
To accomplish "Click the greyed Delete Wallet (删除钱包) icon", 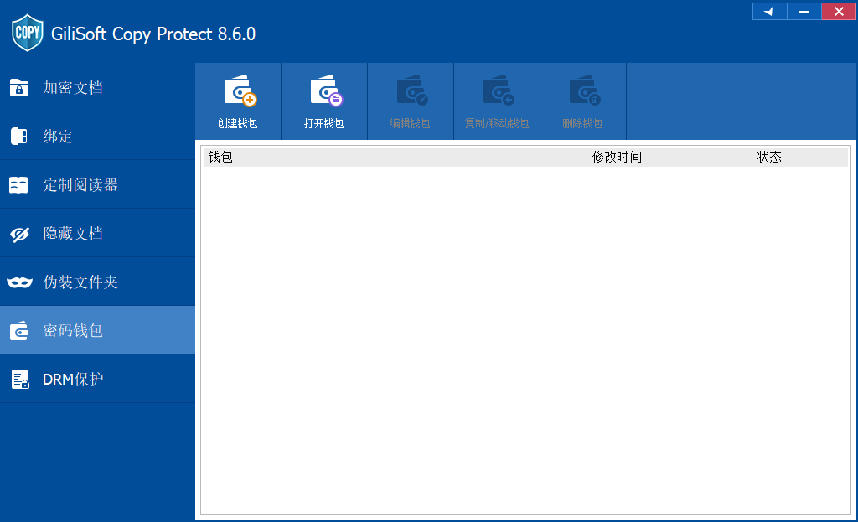I will click(584, 90).
